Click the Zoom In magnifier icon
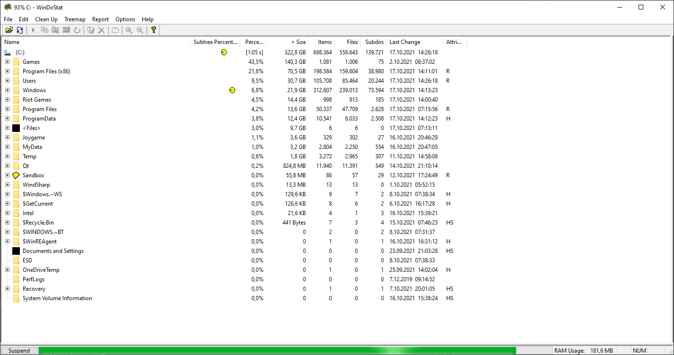The image size is (674, 355). (x=129, y=30)
